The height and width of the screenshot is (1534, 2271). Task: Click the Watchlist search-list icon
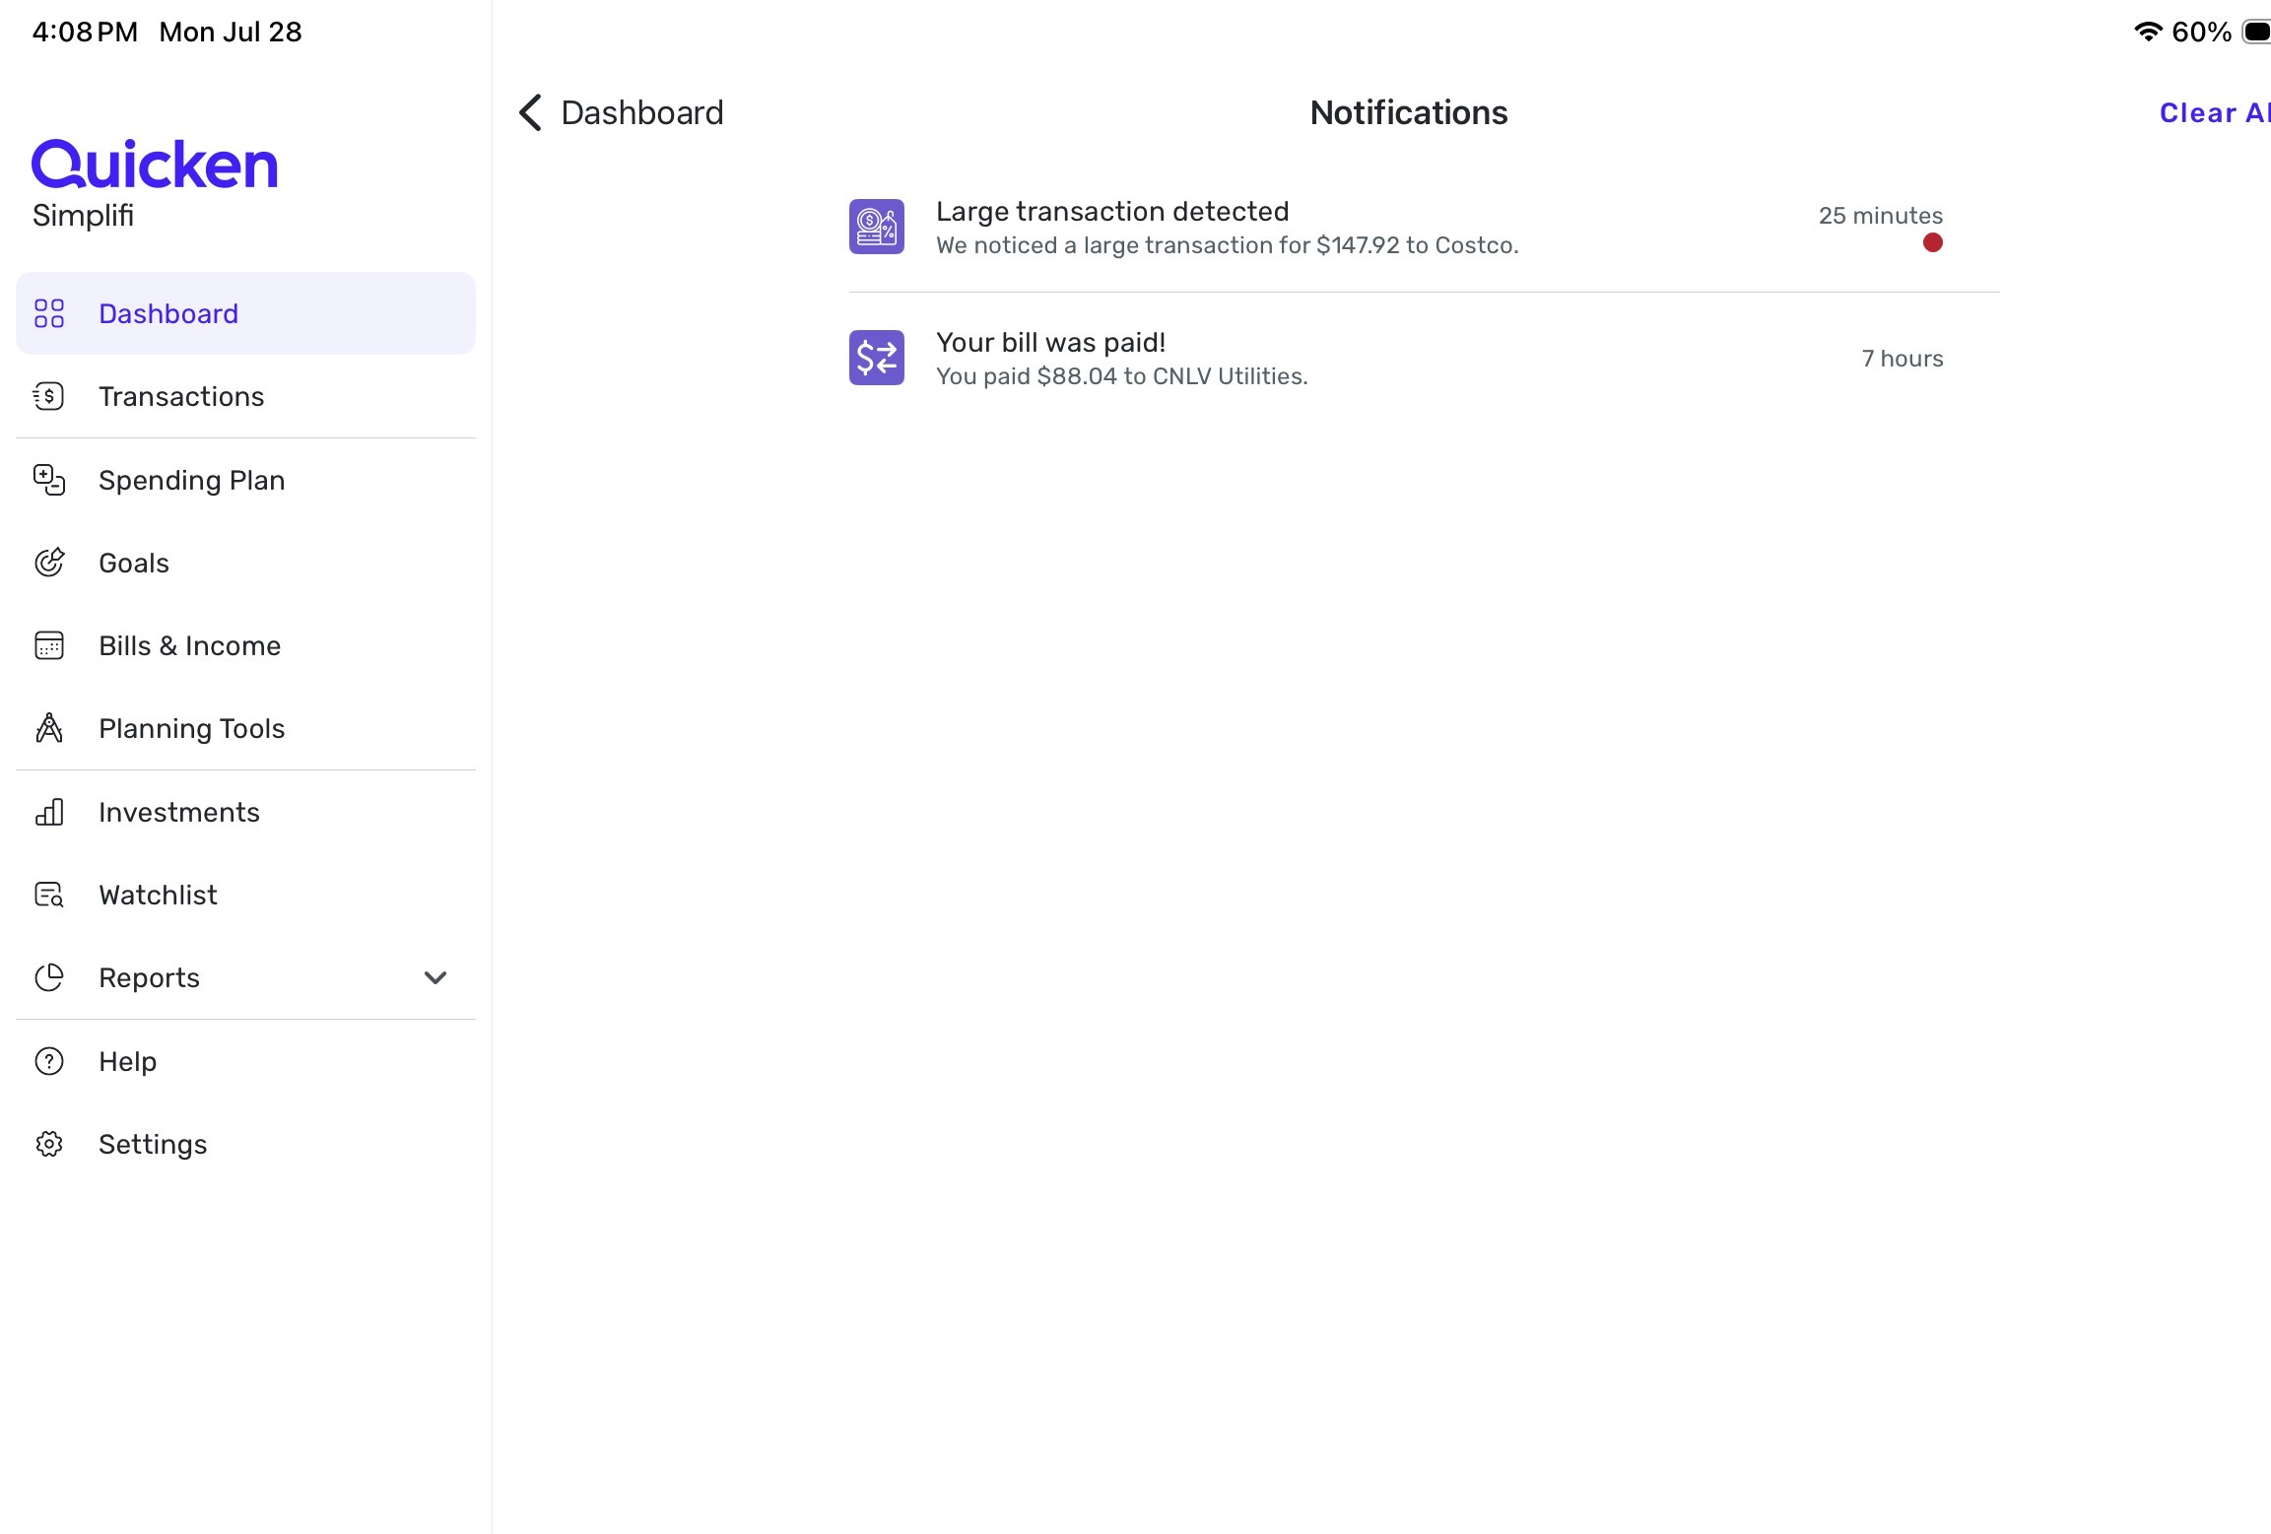49,895
